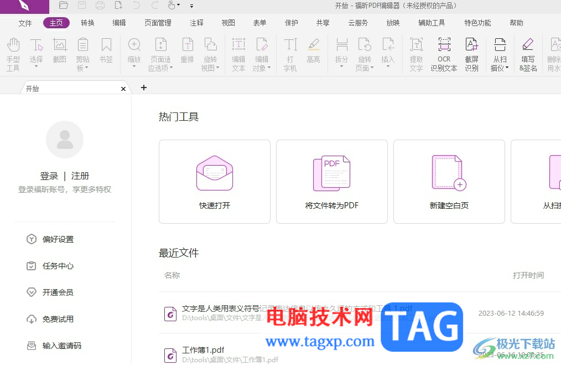Open the 表单 ribbon tab
561x365 pixels.
click(259, 23)
